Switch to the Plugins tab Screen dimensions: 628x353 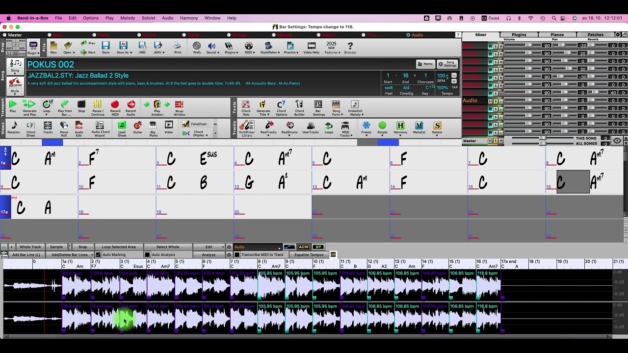(519, 35)
